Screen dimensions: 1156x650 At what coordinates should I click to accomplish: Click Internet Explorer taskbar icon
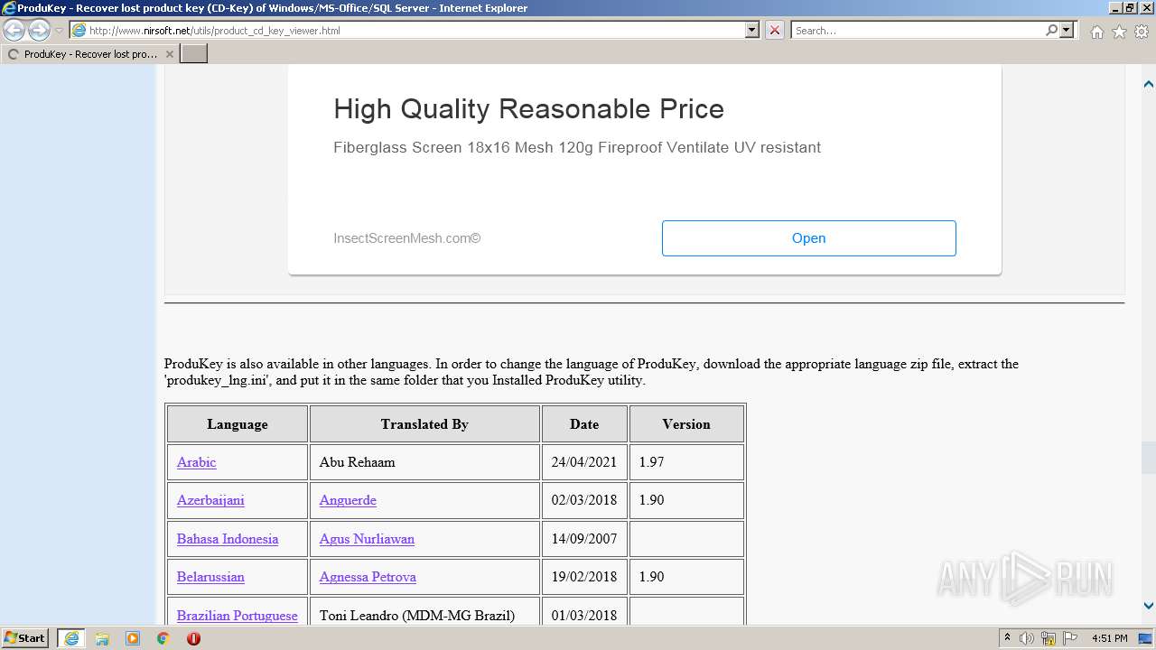[71, 638]
